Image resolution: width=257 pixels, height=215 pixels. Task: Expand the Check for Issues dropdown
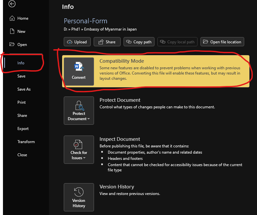pyautogui.click(x=79, y=150)
